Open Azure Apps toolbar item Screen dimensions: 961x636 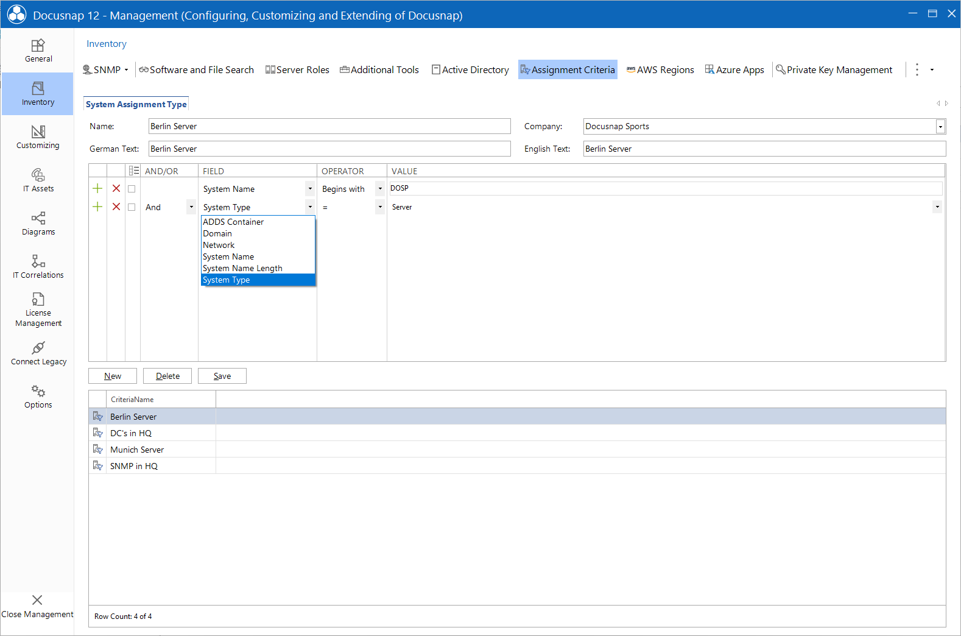(734, 70)
